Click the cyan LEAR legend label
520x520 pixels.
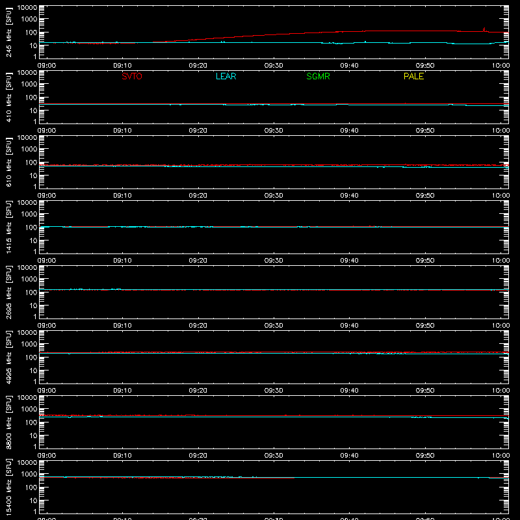click(x=226, y=76)
